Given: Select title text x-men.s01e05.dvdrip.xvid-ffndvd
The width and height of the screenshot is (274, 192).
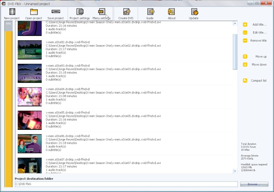Looking at the screenshot, I should point(67,112).
